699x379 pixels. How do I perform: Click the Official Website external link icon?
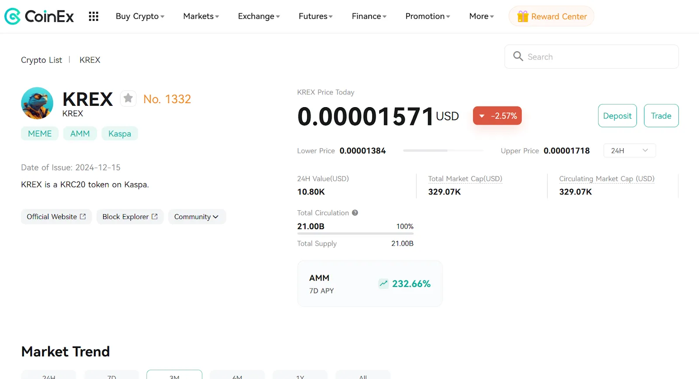(x=83, y=216)
